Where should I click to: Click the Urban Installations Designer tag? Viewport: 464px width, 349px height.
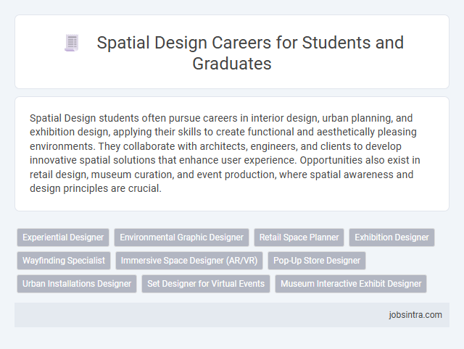pyautogui.click(x=77, y=284)
